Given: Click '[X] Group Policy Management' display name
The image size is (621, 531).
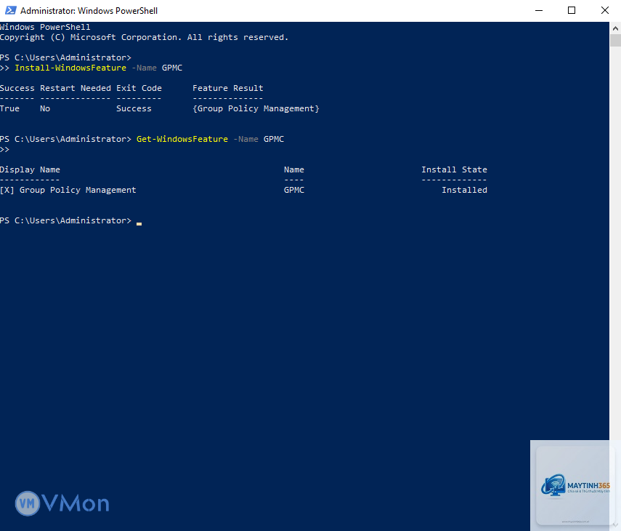Looking at the screenshot, I should pos(68,190).
